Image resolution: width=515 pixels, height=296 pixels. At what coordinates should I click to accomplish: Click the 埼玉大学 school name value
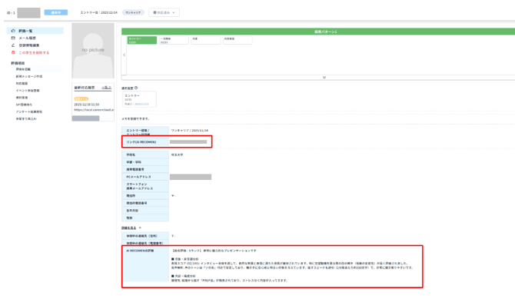pyautogui.click(x=177, y=155)
